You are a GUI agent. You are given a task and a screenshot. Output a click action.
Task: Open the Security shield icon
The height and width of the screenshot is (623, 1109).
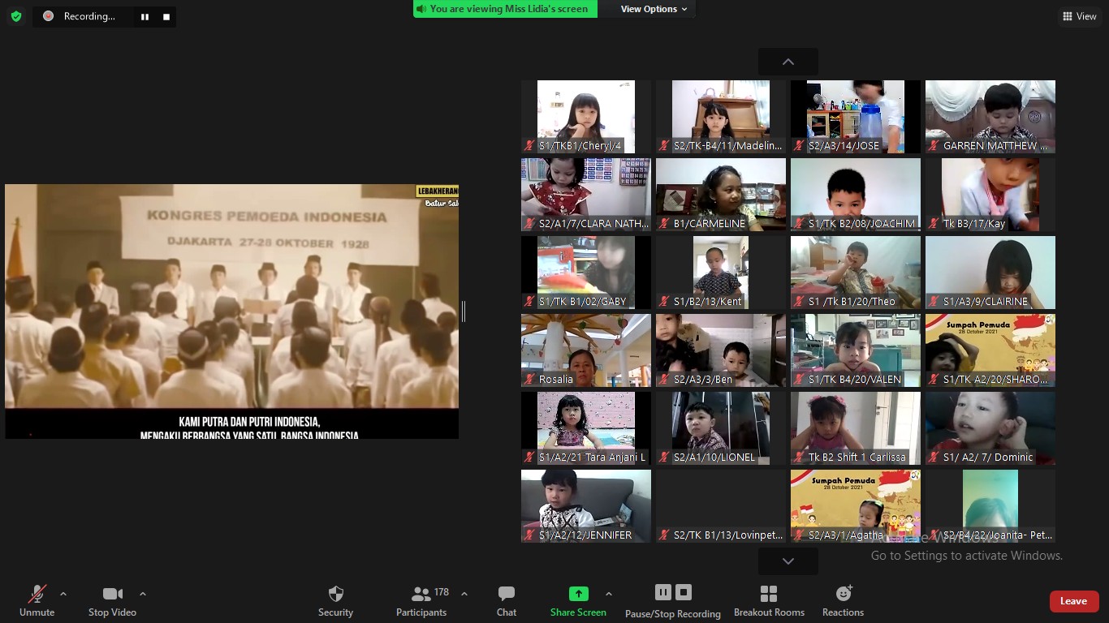coord(335,594)
